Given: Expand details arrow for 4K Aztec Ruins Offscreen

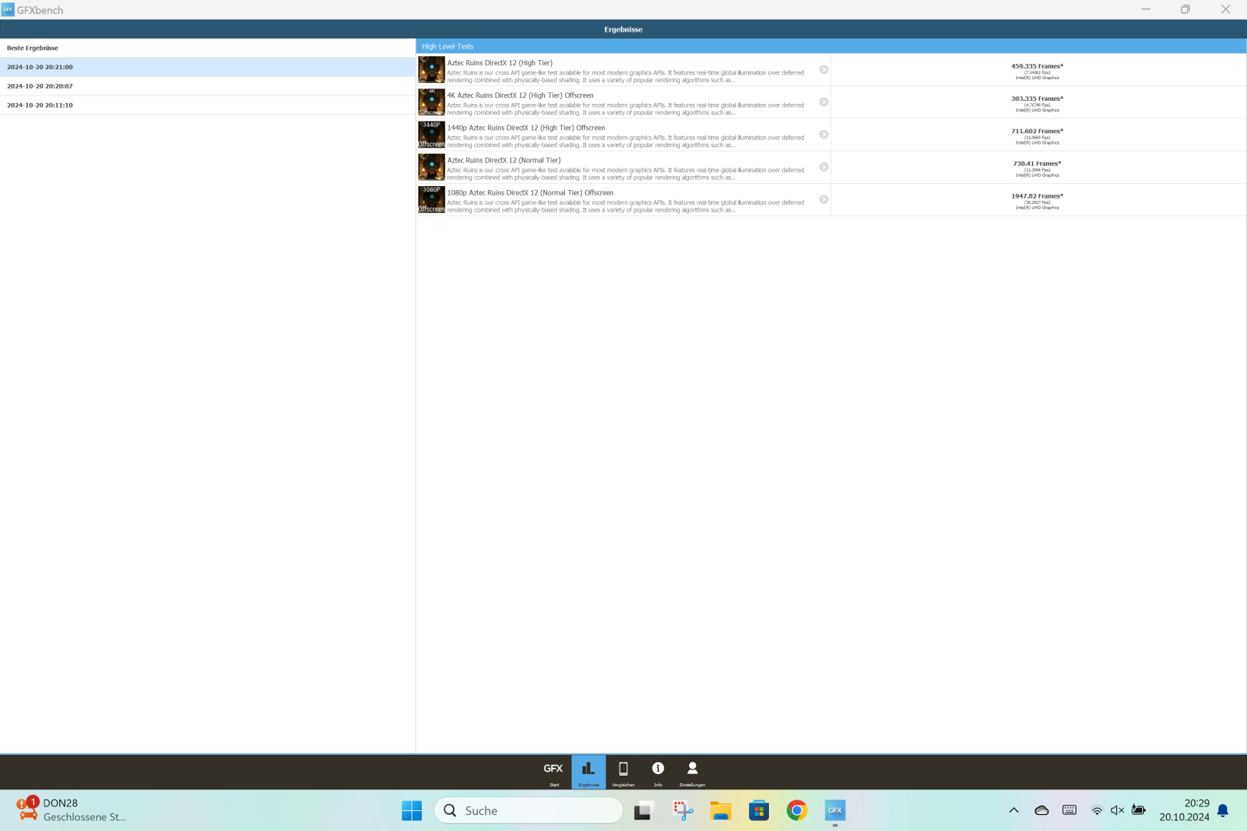Looking at the screenshot, I should tap(824, 102).
